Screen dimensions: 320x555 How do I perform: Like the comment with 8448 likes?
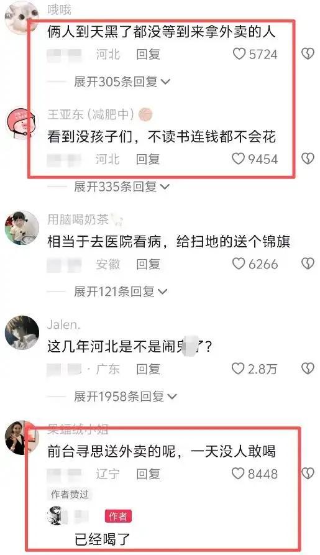(255, 474)
